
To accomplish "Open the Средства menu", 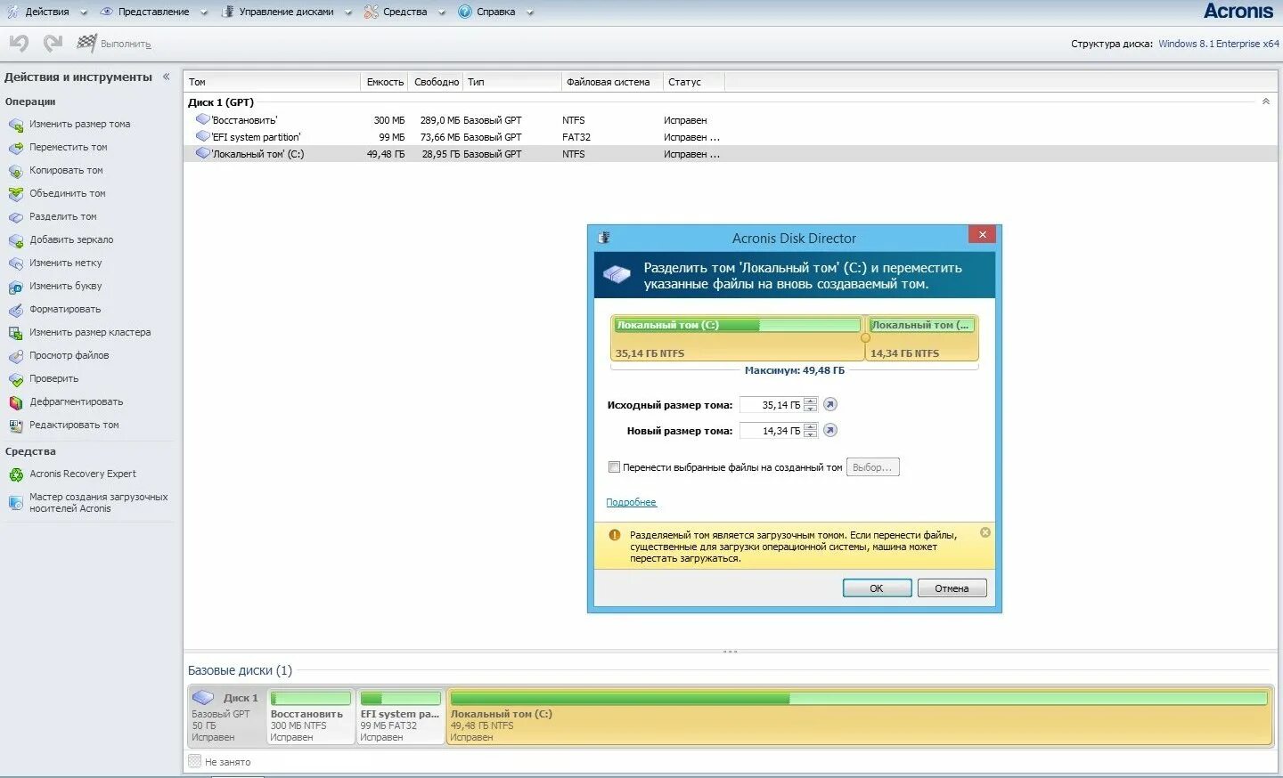I will click(405, 12).
